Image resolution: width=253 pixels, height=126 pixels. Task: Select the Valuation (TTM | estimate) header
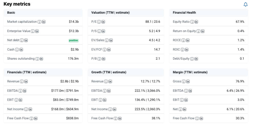[x=110, y=13]
